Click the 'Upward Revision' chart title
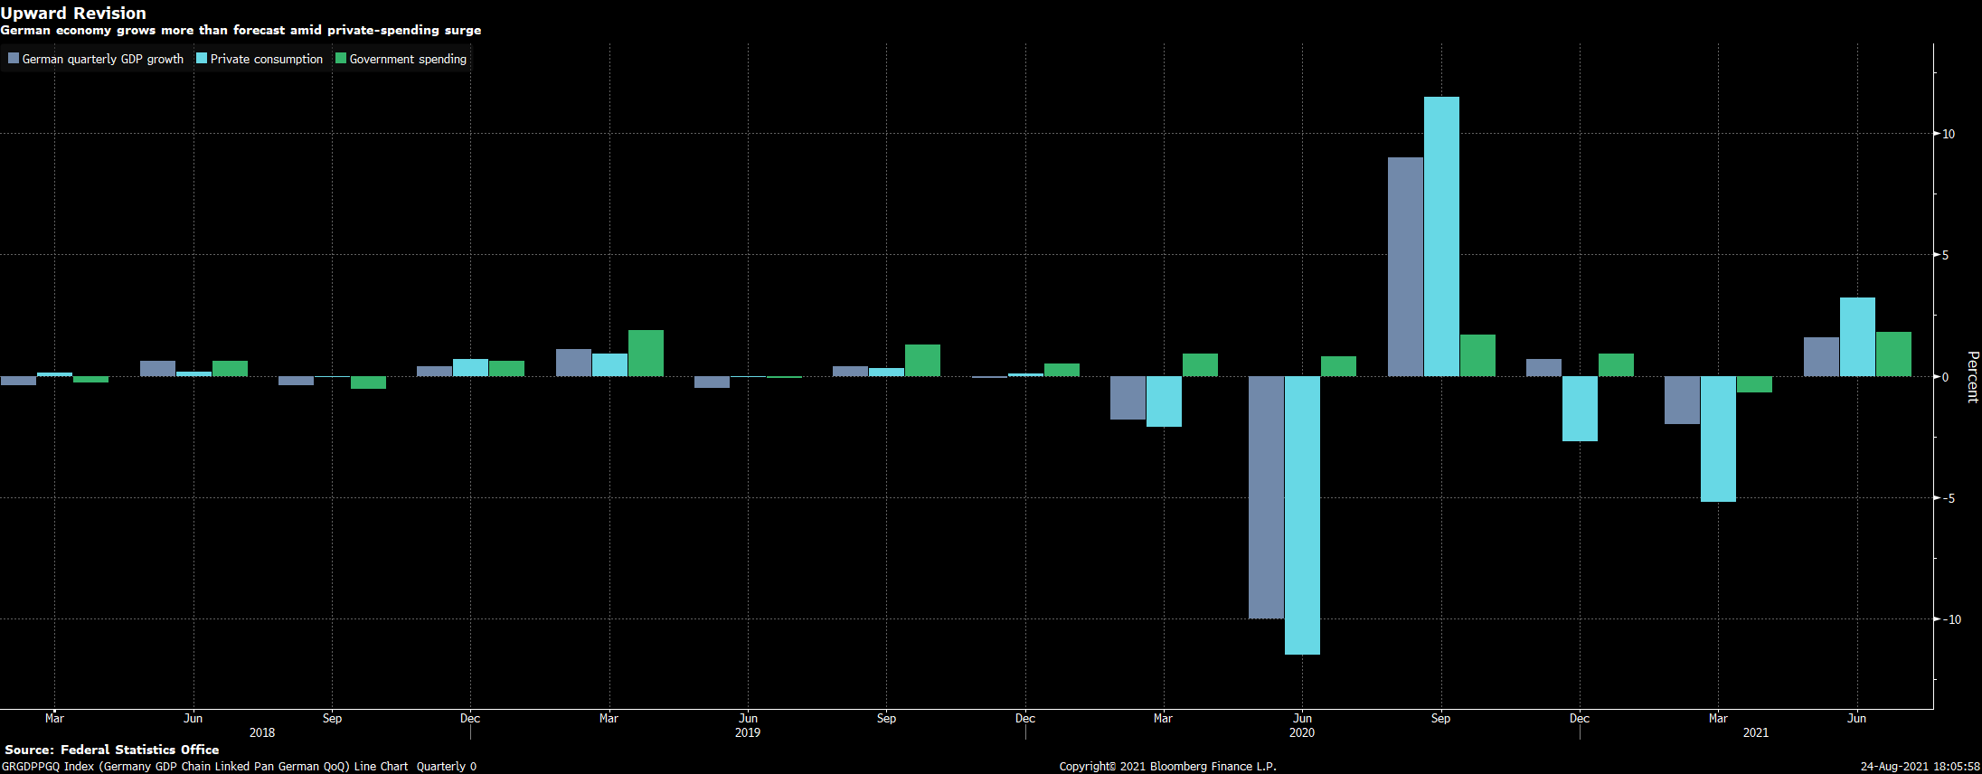This screenshot has width=1982, height=774. click(73, 13)
